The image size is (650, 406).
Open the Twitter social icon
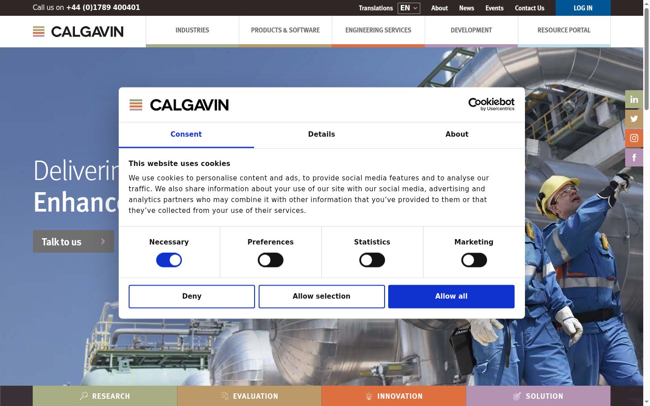click(x=634, y=119)
